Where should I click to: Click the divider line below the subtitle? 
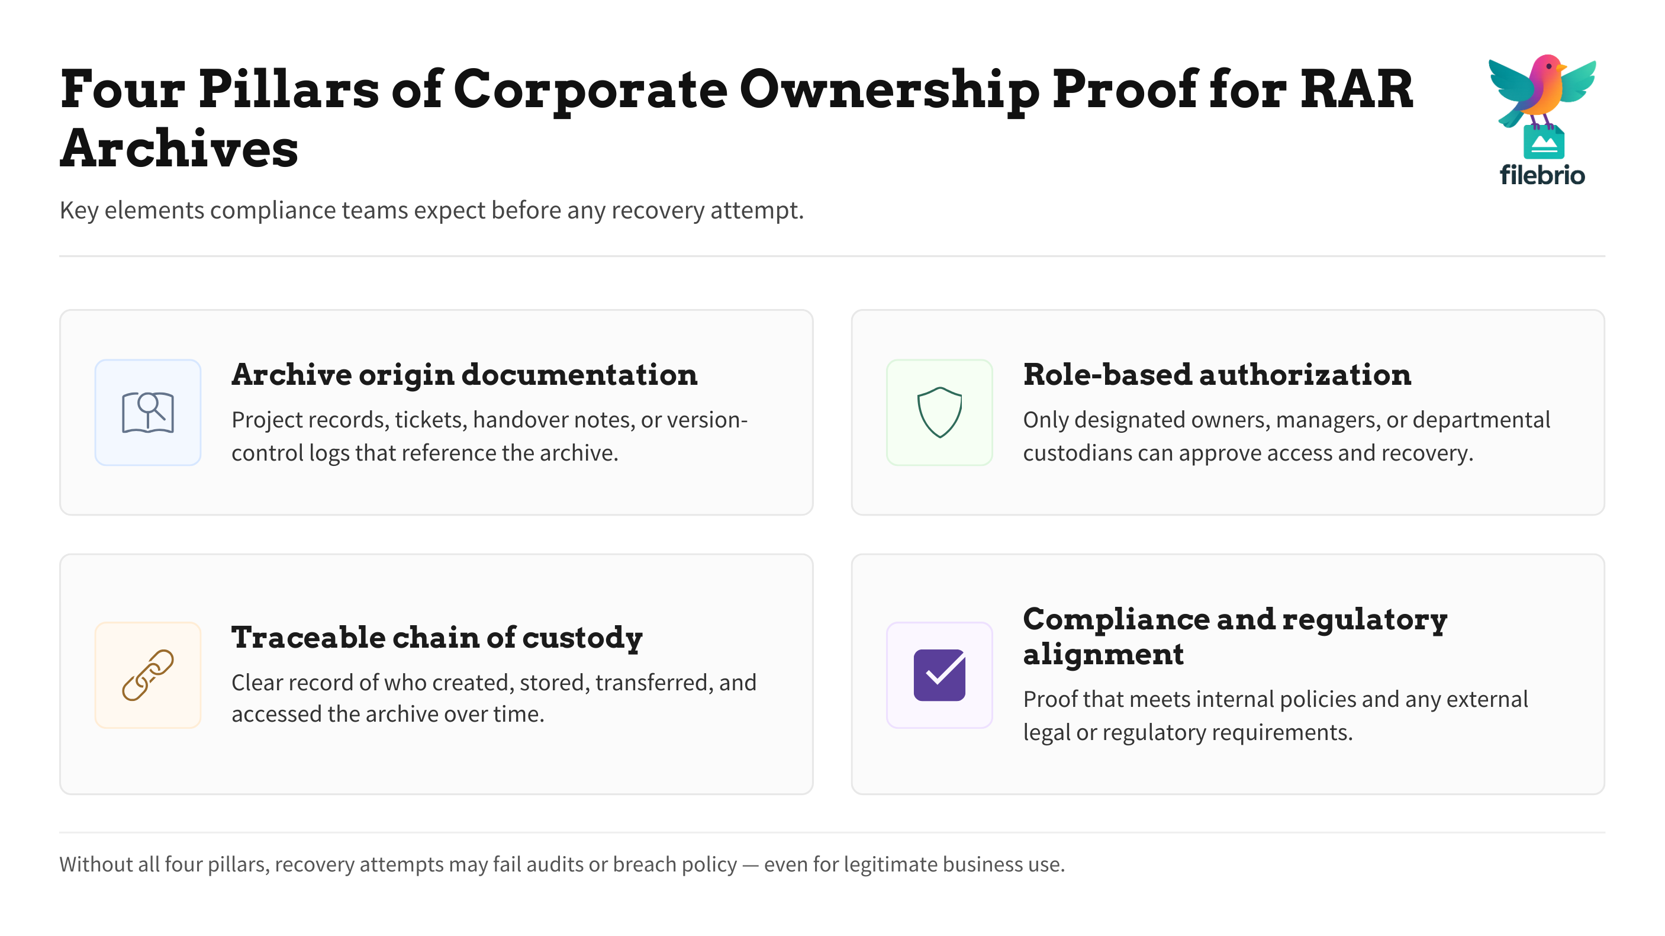tap(832, 256)
